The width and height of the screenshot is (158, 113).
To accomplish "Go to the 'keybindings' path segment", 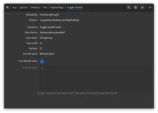I will (57, 7).
